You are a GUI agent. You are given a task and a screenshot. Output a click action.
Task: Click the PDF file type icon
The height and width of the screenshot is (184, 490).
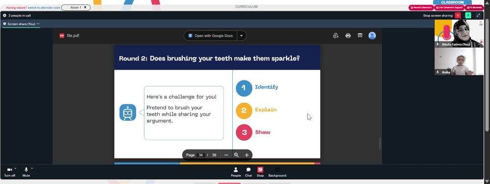click(x=62, y=36)
